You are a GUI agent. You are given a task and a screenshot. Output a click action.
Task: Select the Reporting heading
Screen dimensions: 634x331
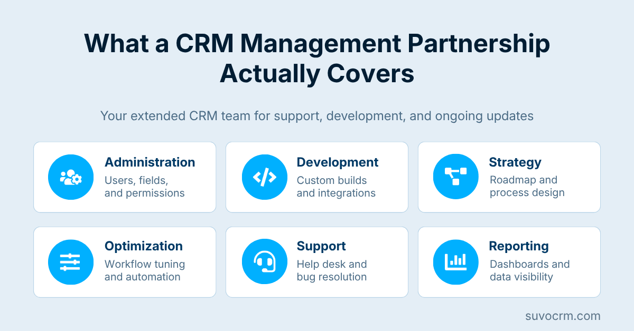(519, 246)
